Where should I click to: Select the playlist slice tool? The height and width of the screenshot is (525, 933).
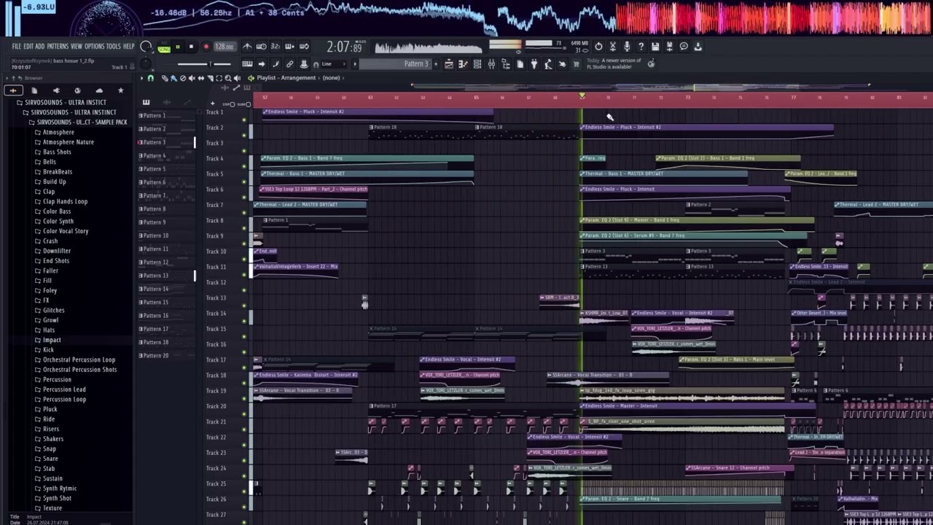[x=210, y=78]
